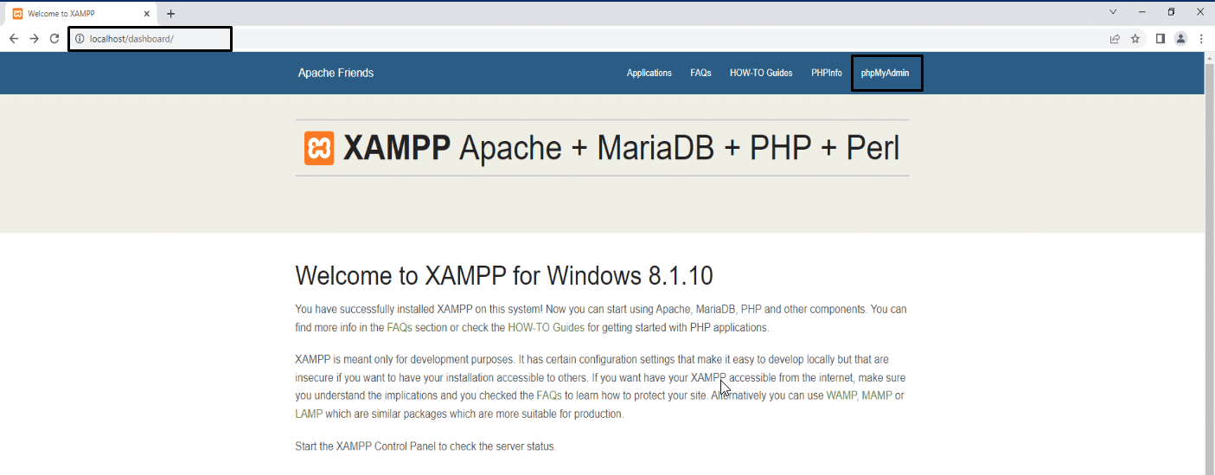Open the Chrome three-dot menu
This screenshot has height=475, width=1215.
1201,39
